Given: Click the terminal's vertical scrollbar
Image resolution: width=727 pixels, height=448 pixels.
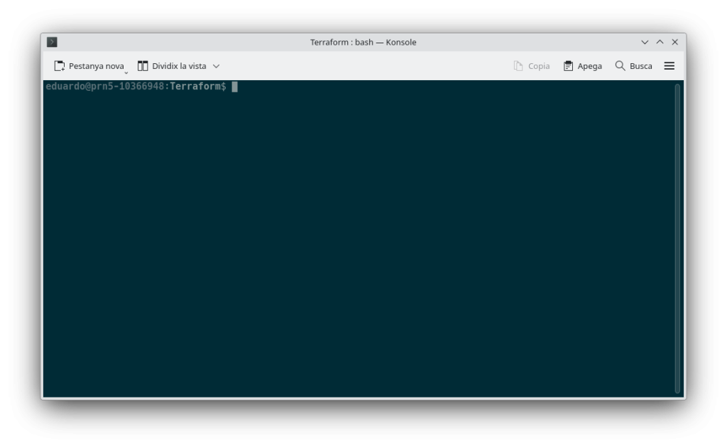Looking at the screenshot, I should [x=677, y=238].
